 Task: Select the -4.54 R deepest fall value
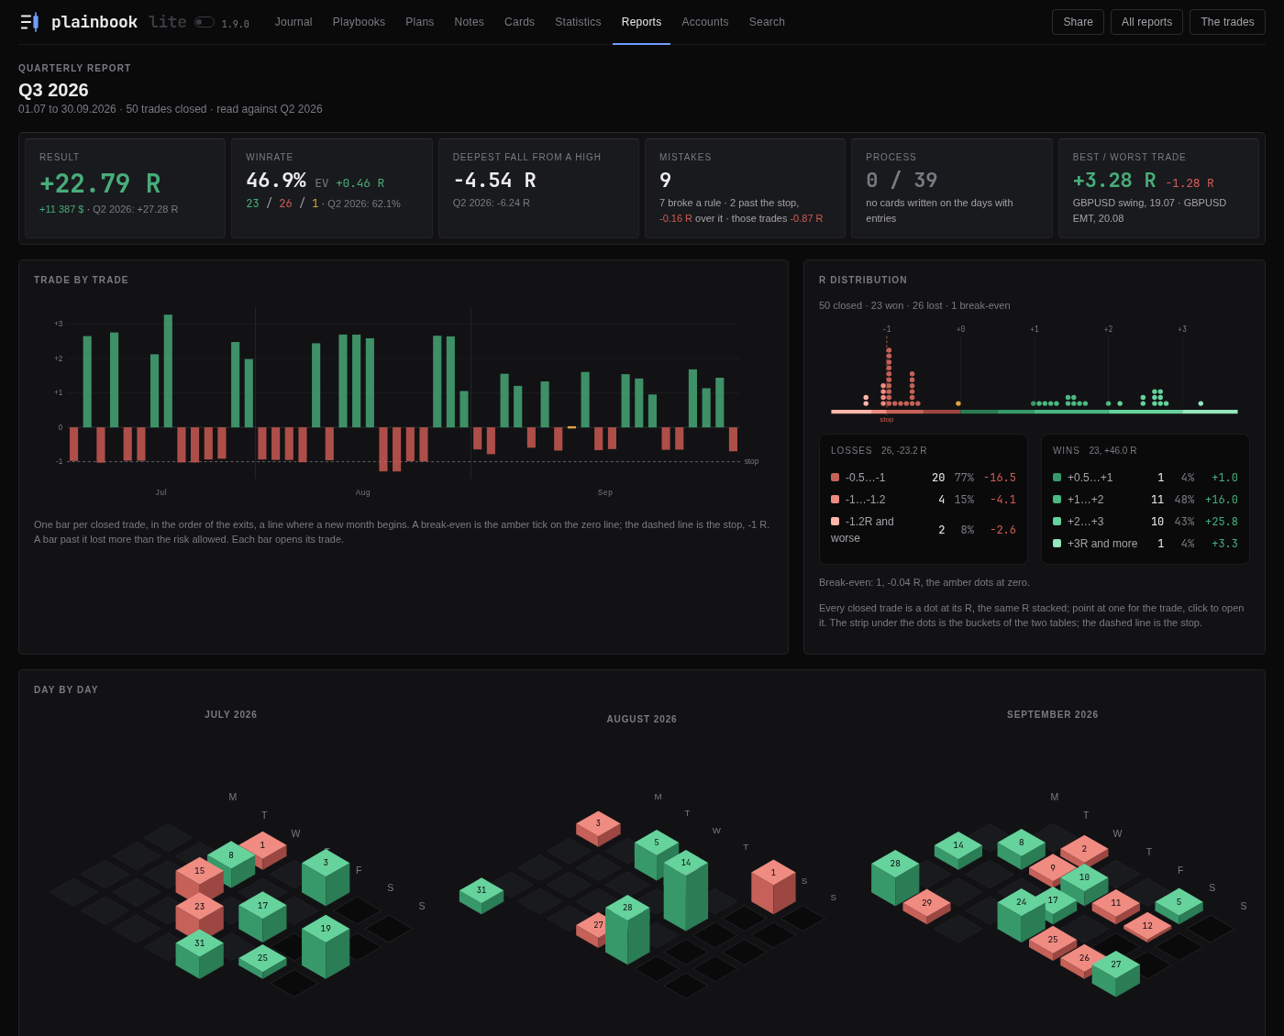(x=494, y=181)
